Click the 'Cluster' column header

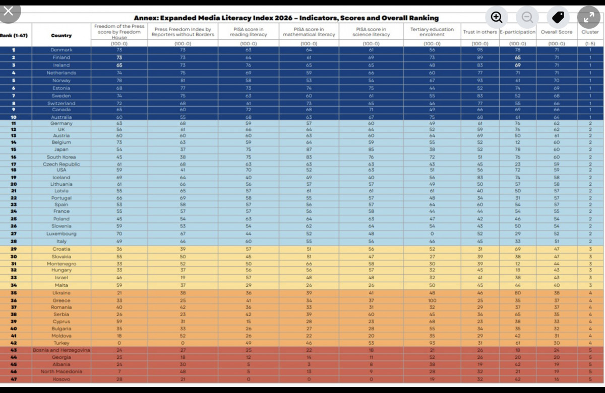click(x=590, y=32)
